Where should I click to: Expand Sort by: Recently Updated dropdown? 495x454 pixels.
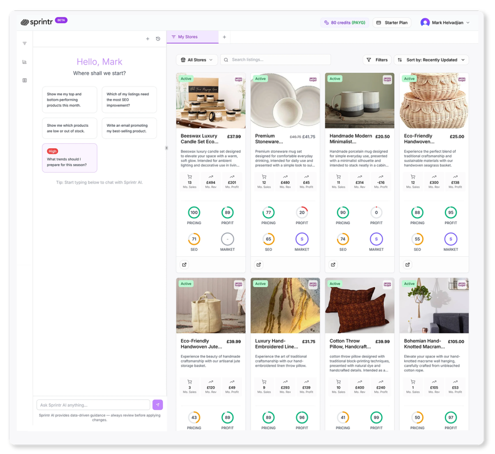click(x=431, y=60)
